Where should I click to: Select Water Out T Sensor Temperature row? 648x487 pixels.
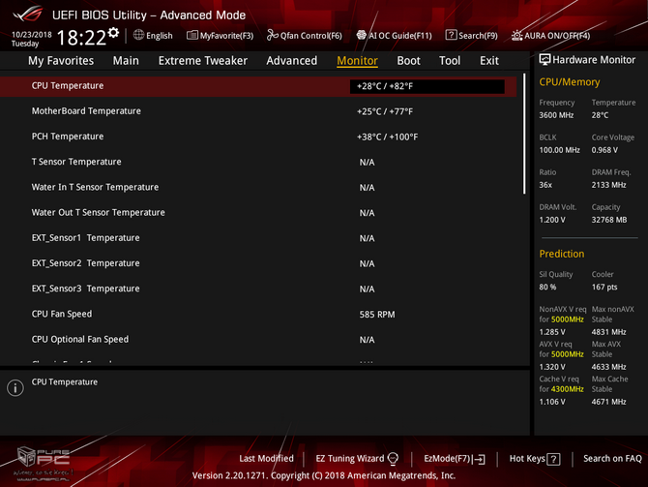pyautogui.click(x=258, y=213)
